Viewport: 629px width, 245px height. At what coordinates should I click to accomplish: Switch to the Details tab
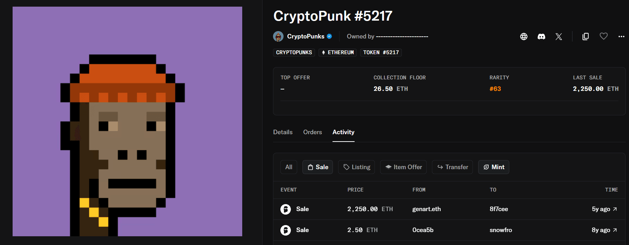pos(282,132)
